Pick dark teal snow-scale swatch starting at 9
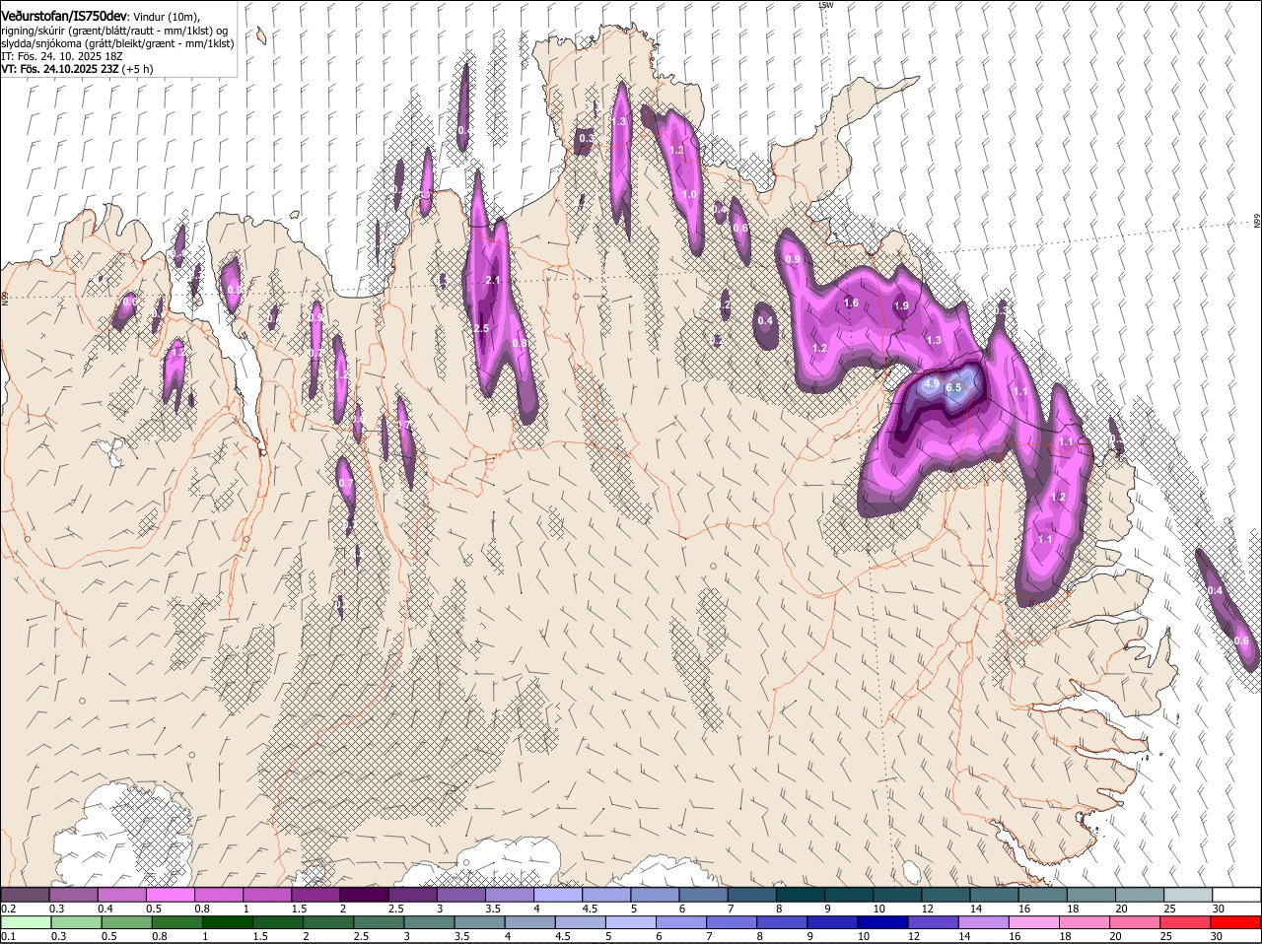The width and height of the screenshot is (1262, 944). 851,895
